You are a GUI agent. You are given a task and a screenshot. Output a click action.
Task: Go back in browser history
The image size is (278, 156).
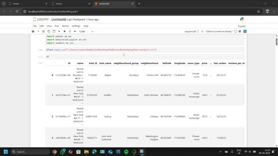coord(4,12)
